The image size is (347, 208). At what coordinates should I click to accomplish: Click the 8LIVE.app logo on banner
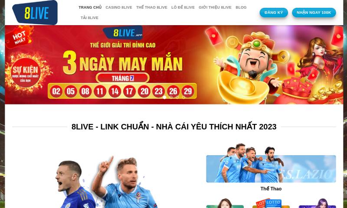[x=123, y=33]
